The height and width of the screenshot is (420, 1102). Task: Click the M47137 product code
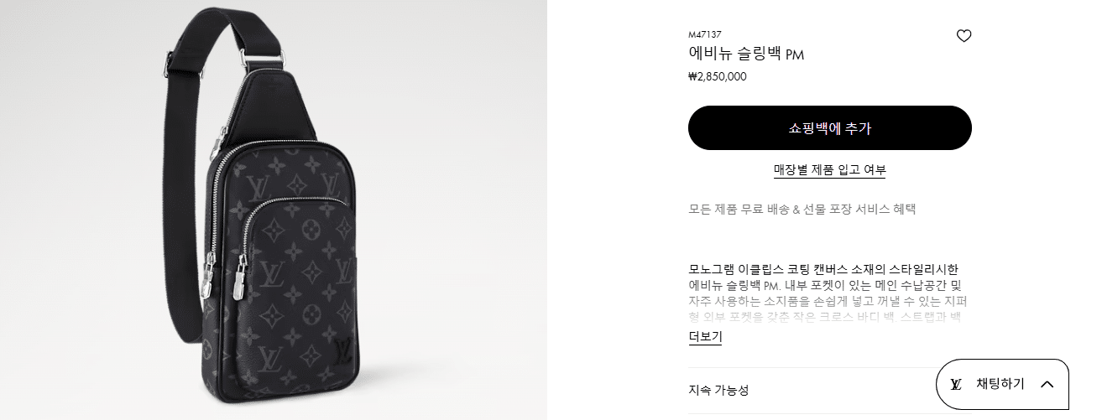(704, 34)
